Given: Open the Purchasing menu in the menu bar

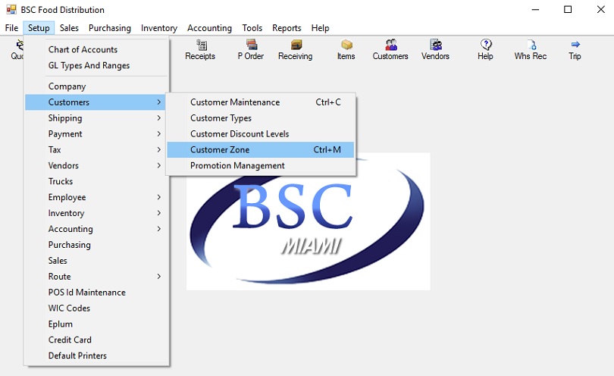Looking at the screenshot, I should (110, 28).
